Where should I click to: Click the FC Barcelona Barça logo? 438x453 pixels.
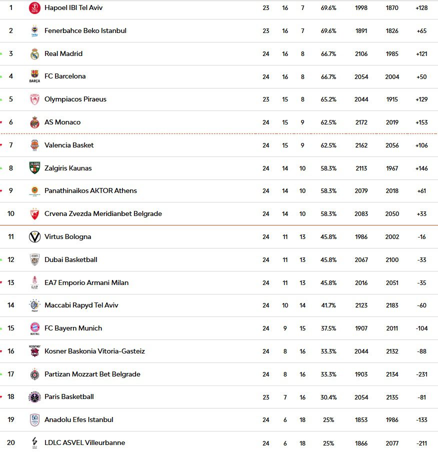pos(34,76)
